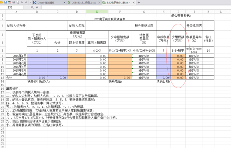Click the export to PDF icon

click(x=10, y=2)
